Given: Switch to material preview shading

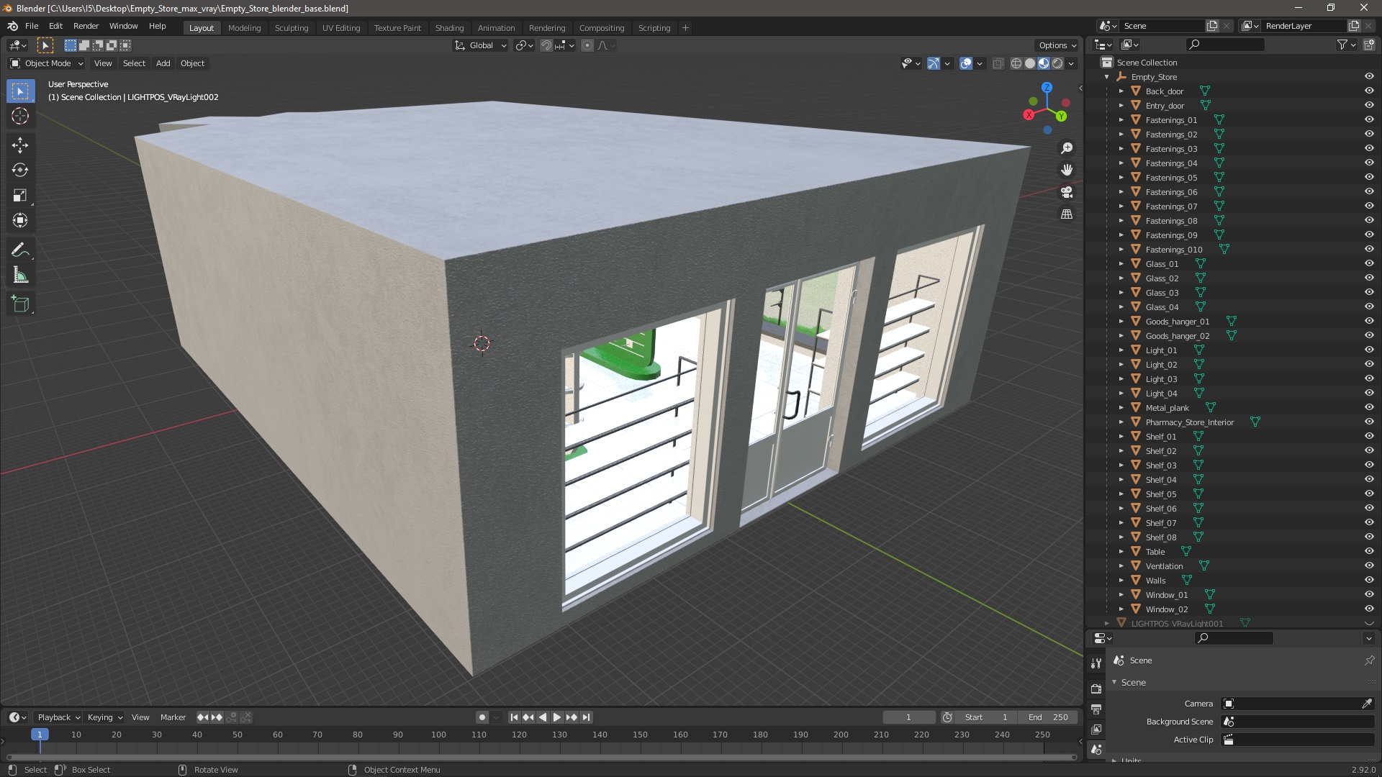Looking at the screenshot, I should 1044,63.
